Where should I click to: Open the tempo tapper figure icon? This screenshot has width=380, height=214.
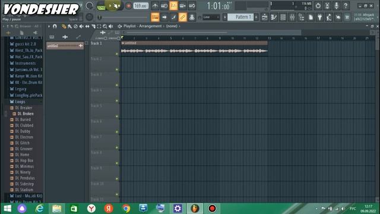point(329,17)
